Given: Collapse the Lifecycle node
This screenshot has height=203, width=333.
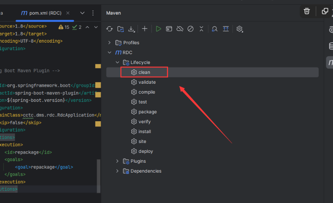Looking at the screenshot, I should (x=117, y=62).
